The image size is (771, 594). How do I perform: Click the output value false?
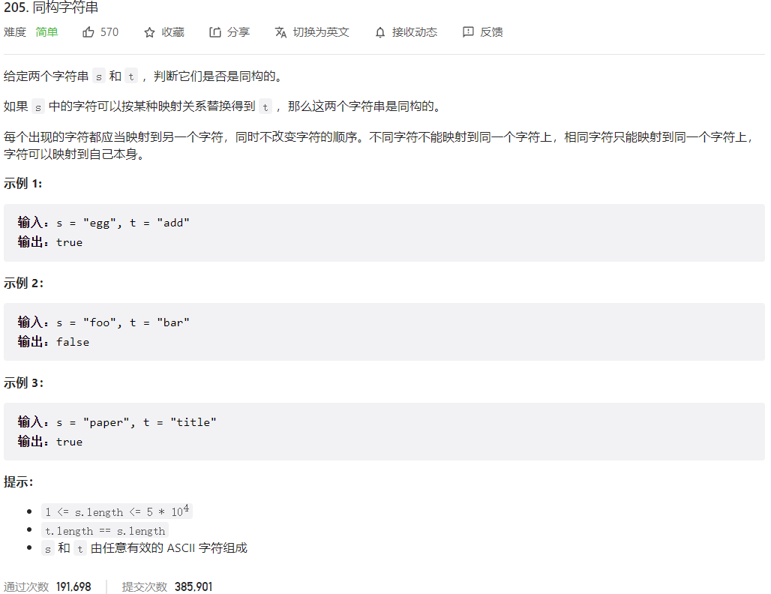tap(73, 342)
